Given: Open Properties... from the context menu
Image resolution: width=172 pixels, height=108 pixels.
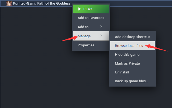Looking at the screenshot, I should point(91,45).
